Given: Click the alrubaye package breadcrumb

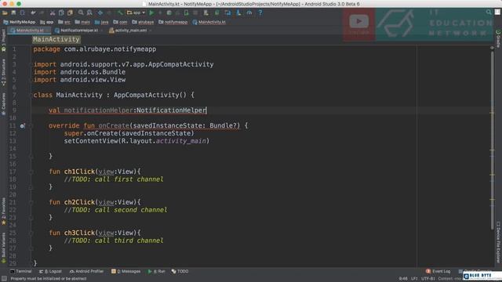Looking at the screenshot, I should coord(143,22).
